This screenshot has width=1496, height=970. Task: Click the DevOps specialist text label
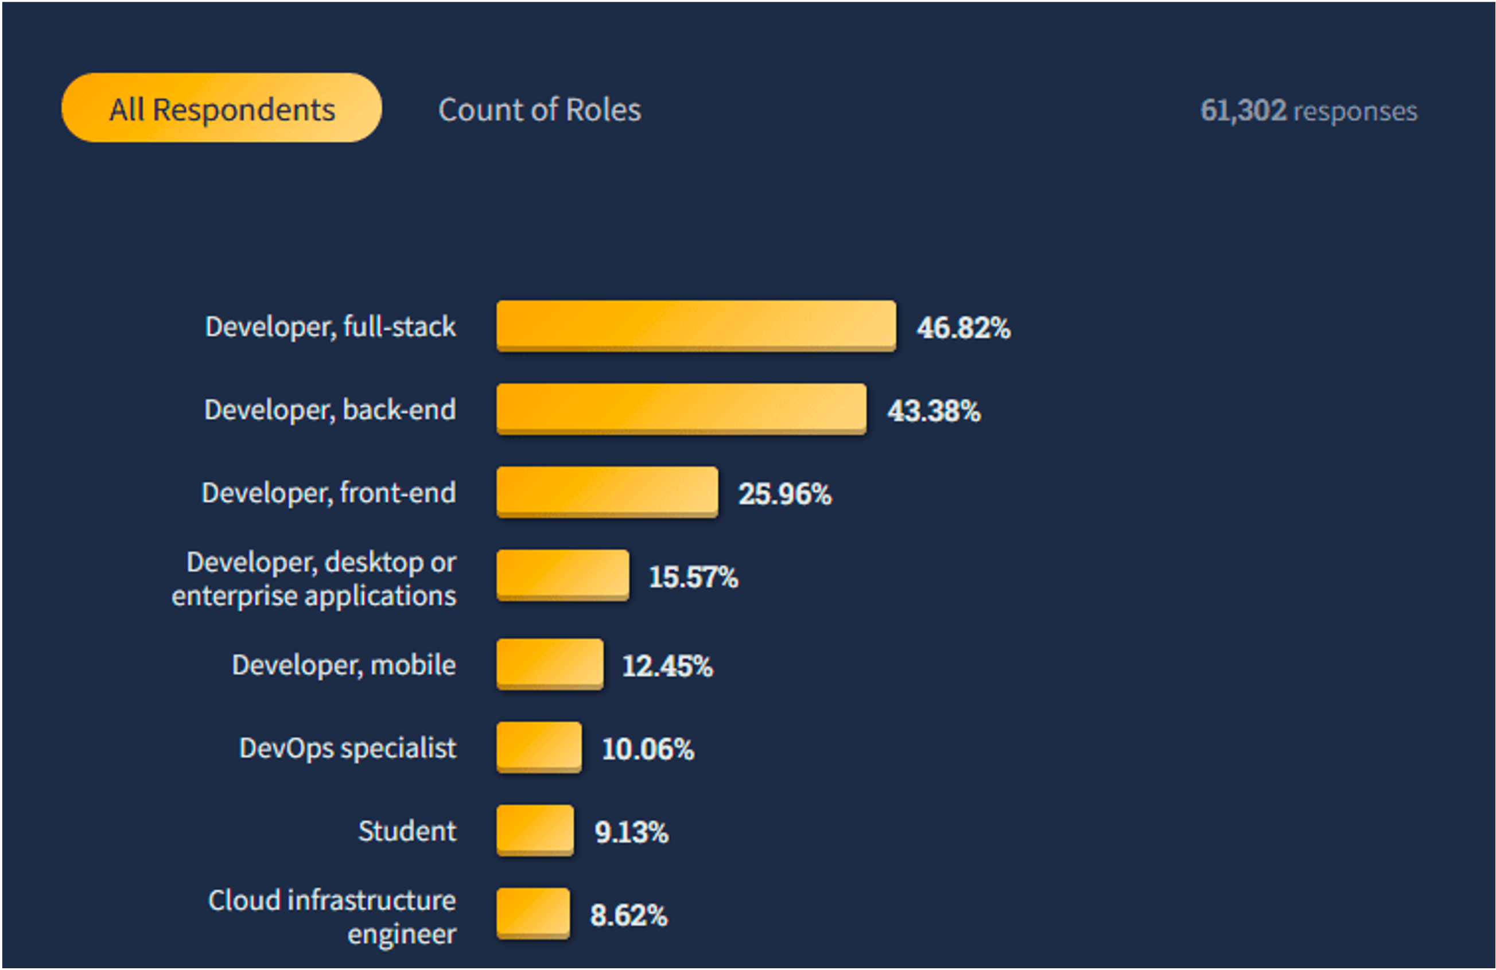point(348,748)
